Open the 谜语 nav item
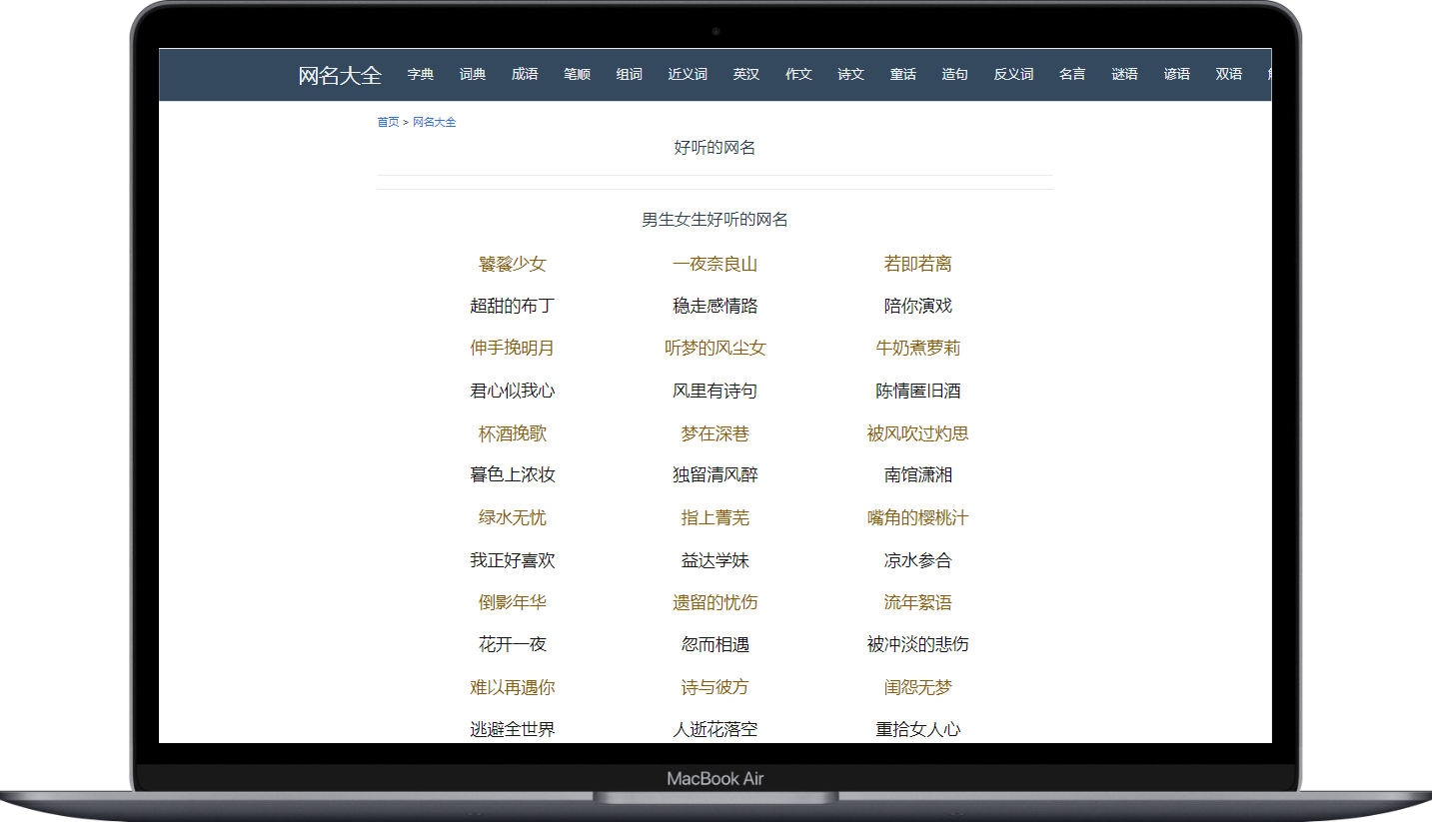 click(1124, 74)
